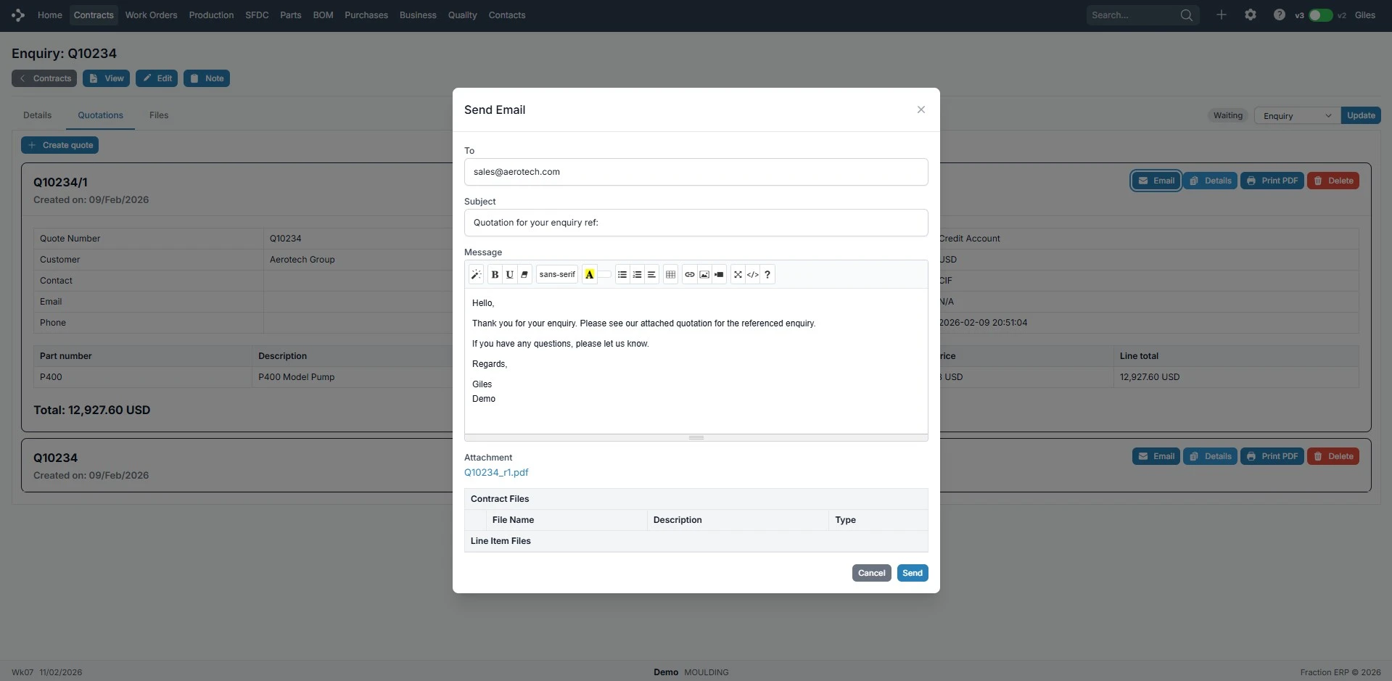Open code view in the editor

coord(752,275)
